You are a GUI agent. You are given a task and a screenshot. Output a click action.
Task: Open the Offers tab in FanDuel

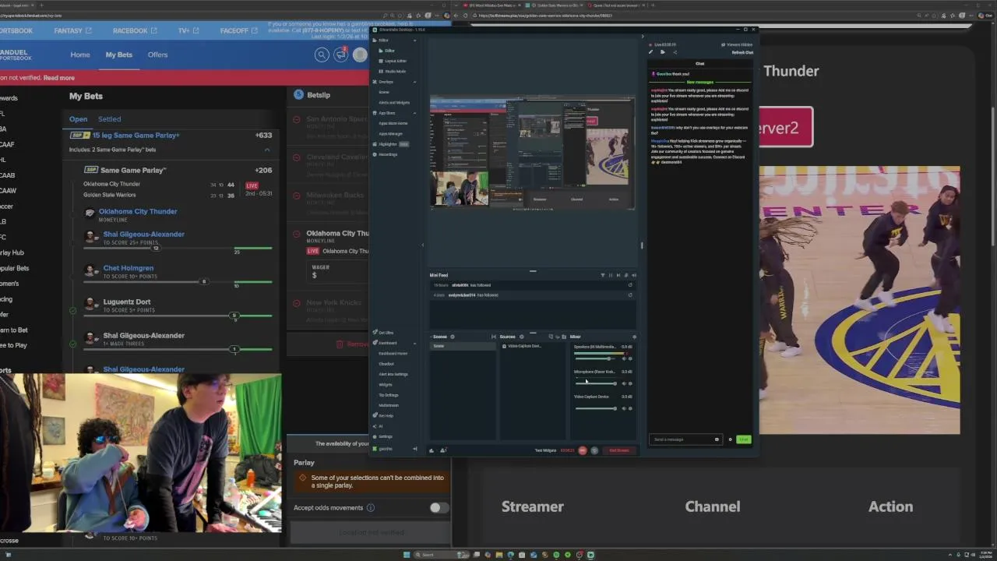tap(158, 55)
